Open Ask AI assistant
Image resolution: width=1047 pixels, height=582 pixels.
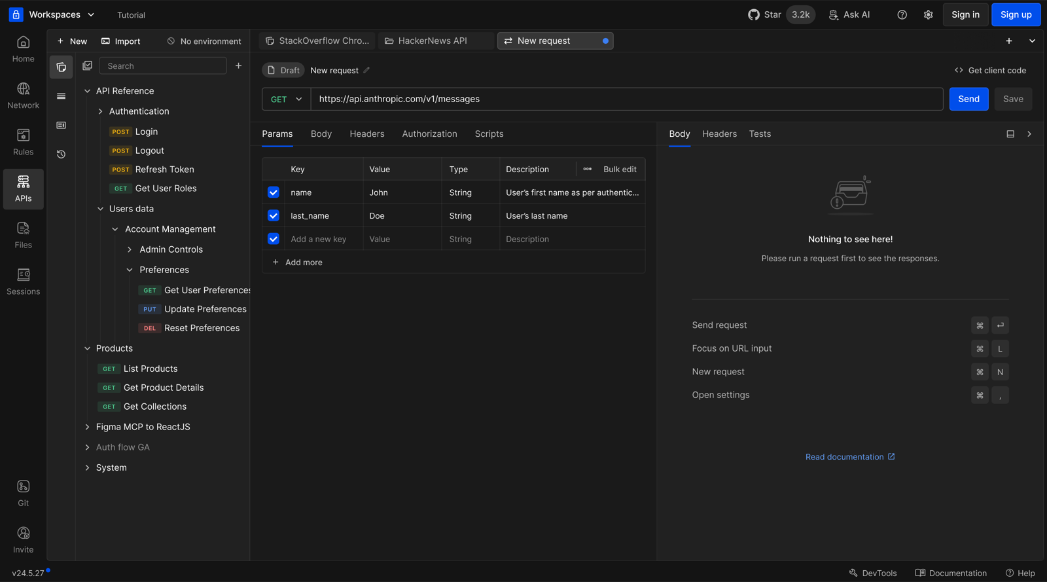point(849,14)
